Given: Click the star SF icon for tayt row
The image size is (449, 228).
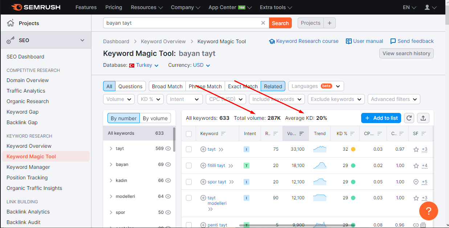Looking at the screenshot, I should pyautogui.click(x=416, y=149).
